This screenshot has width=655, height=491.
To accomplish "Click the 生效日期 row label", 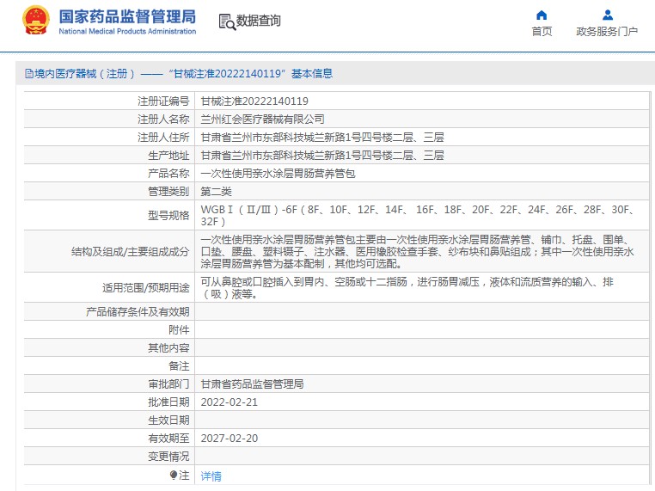I will [x=168, y=420].
